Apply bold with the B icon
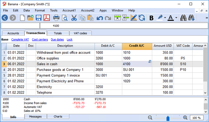209x122 pixels. point(151,18)
